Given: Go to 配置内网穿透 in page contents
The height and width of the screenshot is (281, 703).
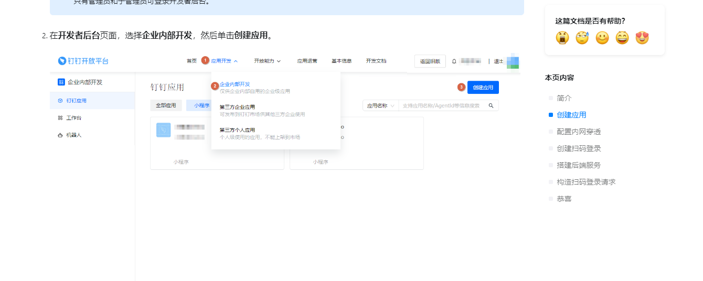Looking at the screenshot, I should click(x=579, y=132).
